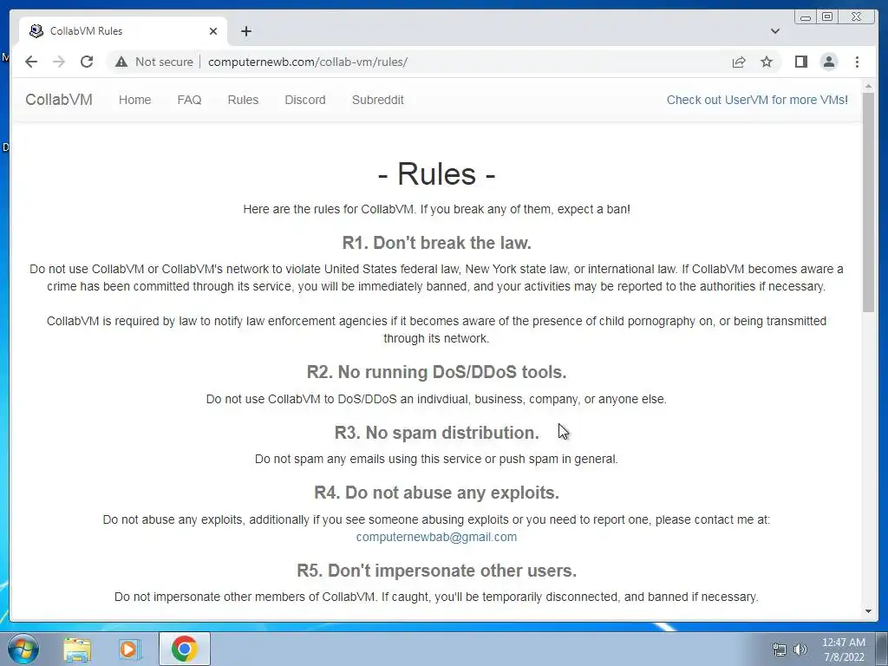Open the network status tray icon
888x666 pixels.
780,650
